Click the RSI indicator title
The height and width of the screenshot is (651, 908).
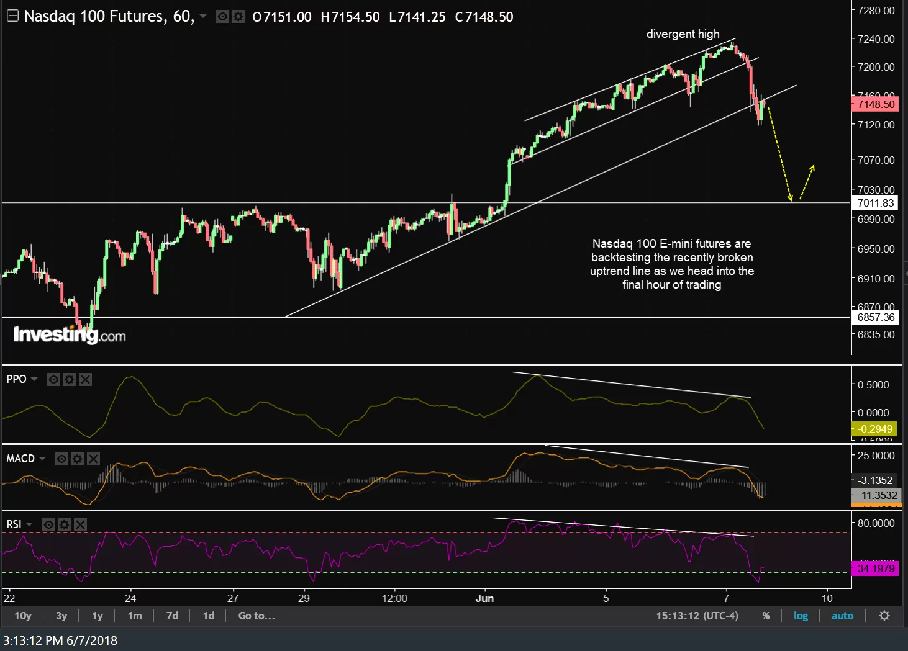pos(14,525)
